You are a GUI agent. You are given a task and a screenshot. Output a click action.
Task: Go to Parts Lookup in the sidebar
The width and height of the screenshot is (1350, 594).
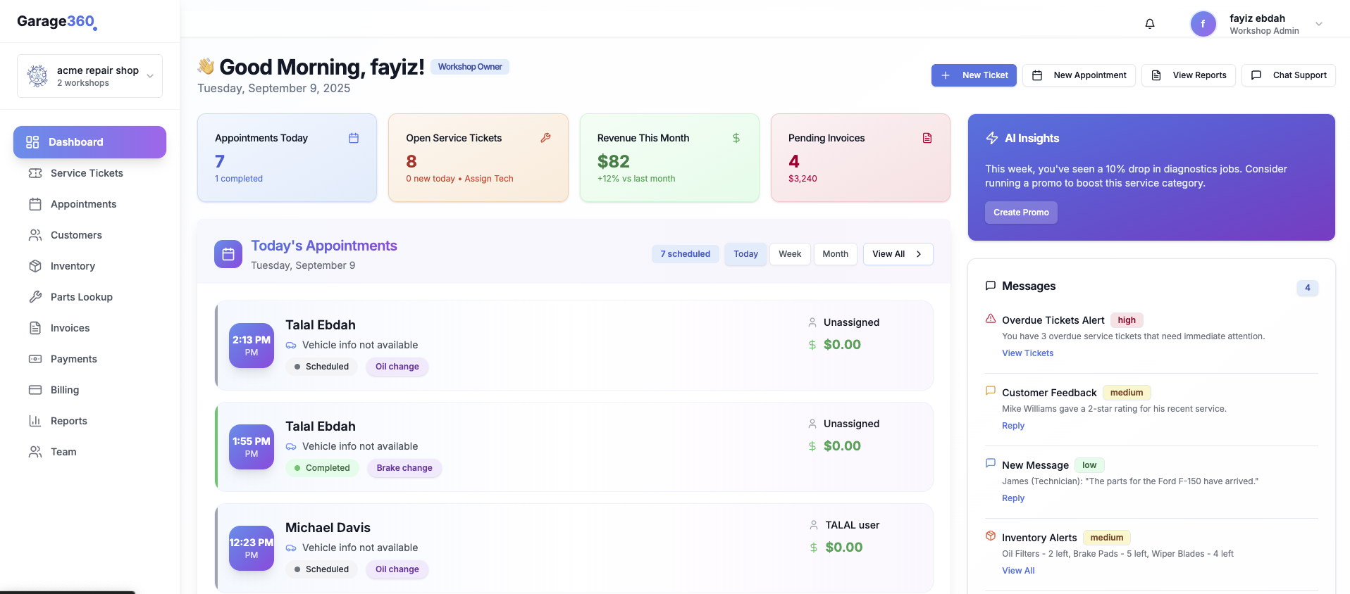[x=82, y=297]
